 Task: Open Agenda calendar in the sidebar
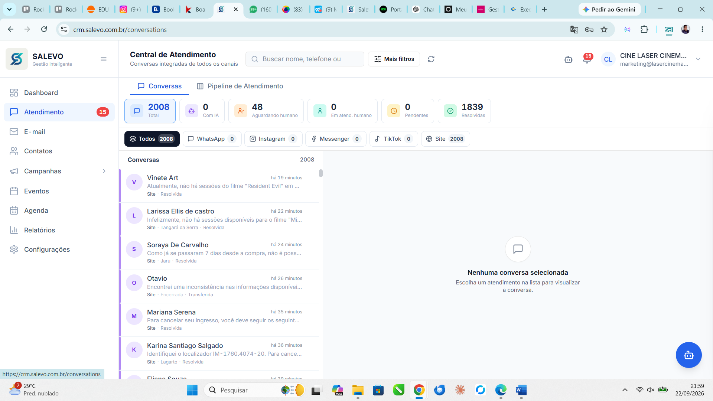[59, 211]
